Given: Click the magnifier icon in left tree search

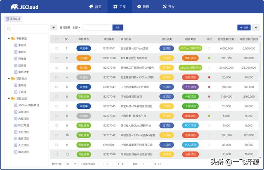Looking at the screenshot, I should coord(9,29).
